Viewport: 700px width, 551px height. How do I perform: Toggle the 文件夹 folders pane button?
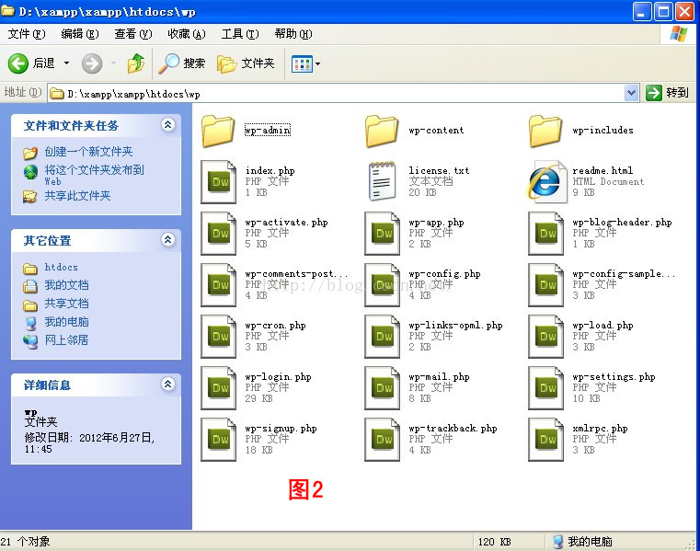point(246,63)
